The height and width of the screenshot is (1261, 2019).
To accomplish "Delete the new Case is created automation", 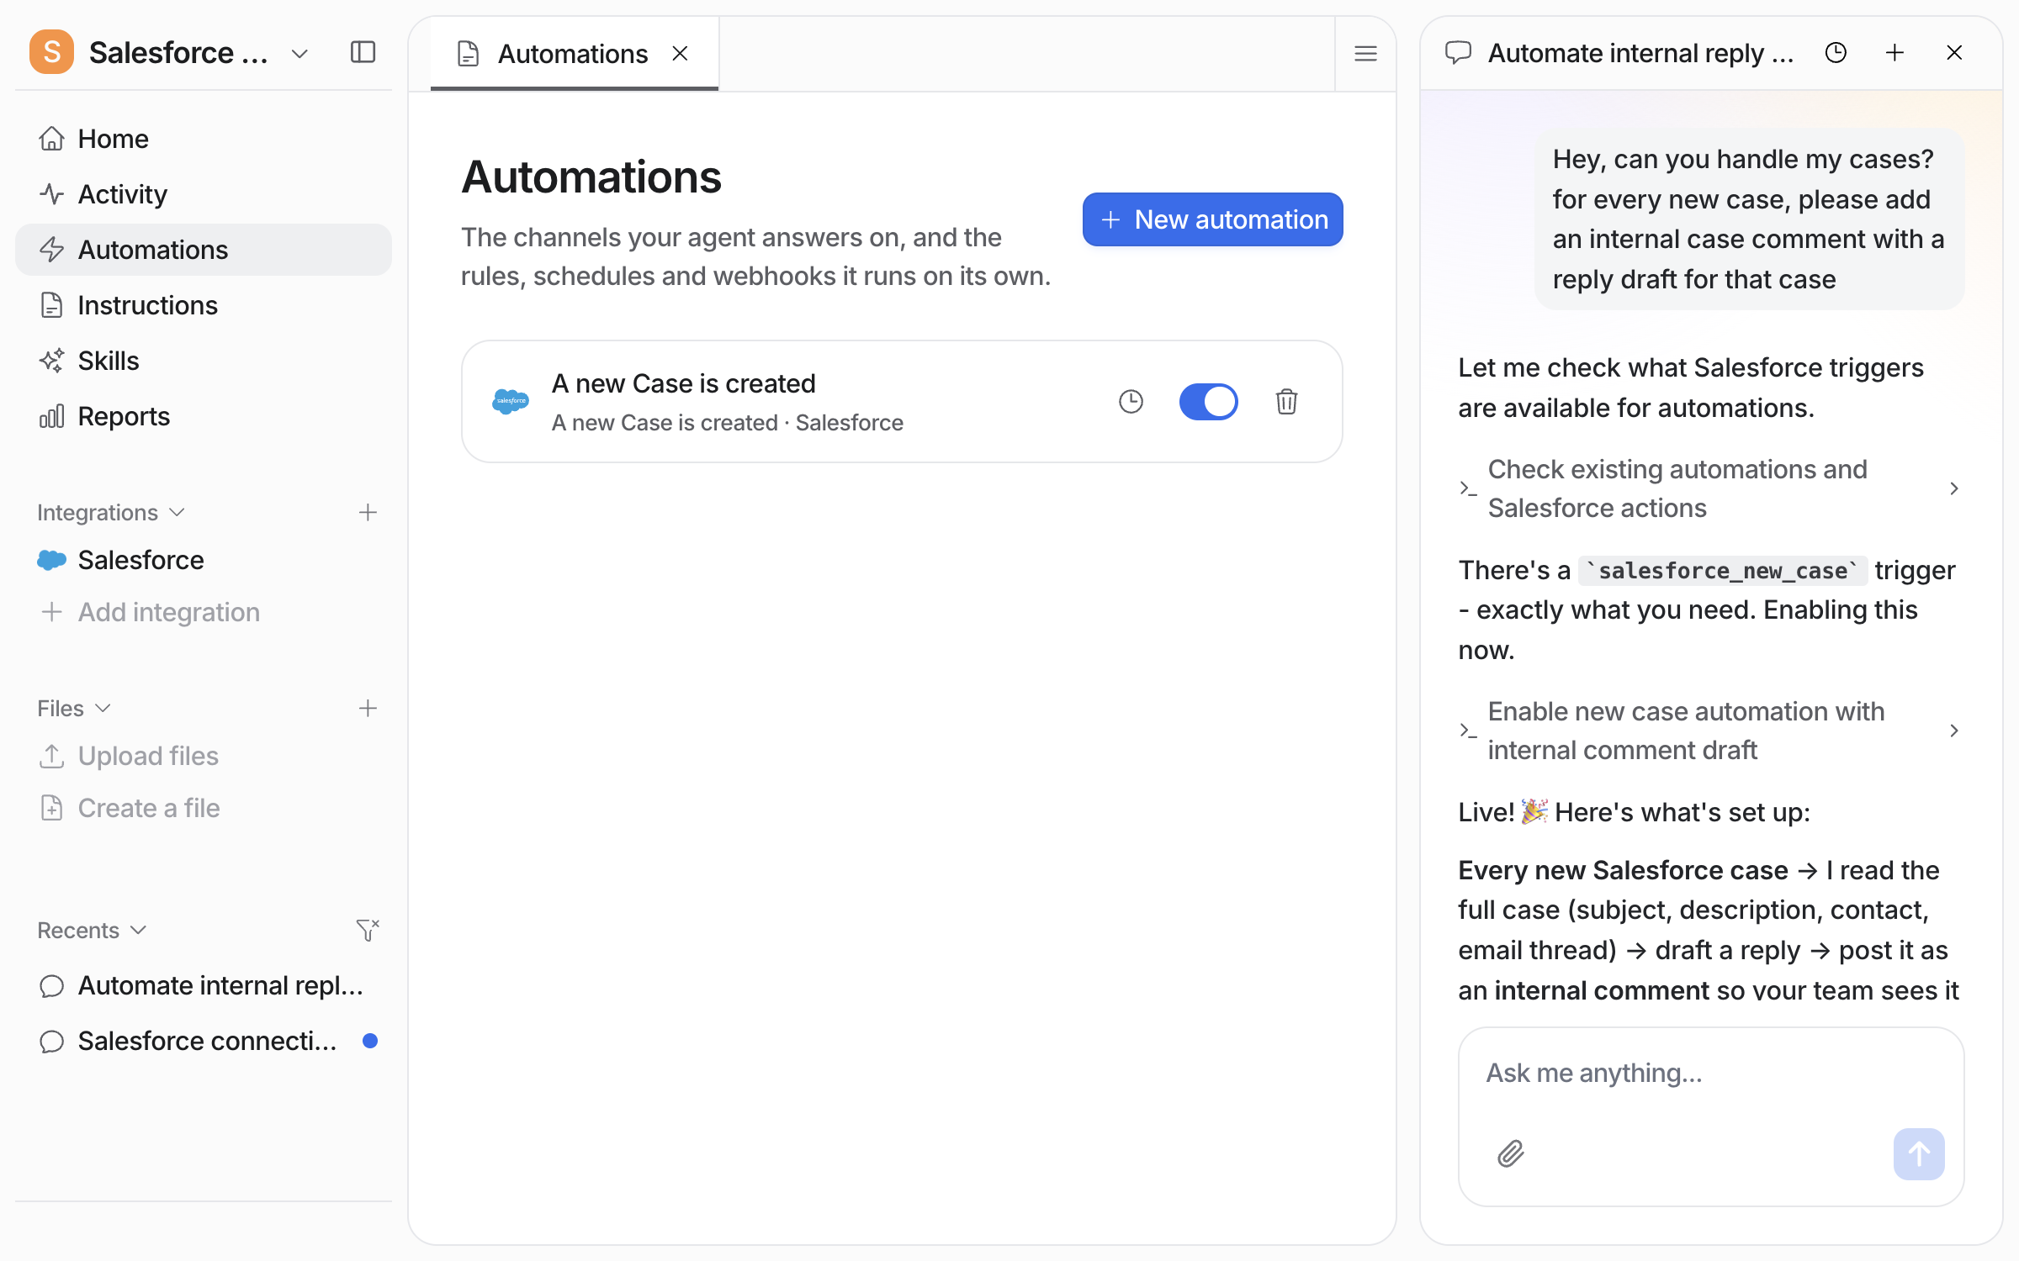I will [1286, 402].
